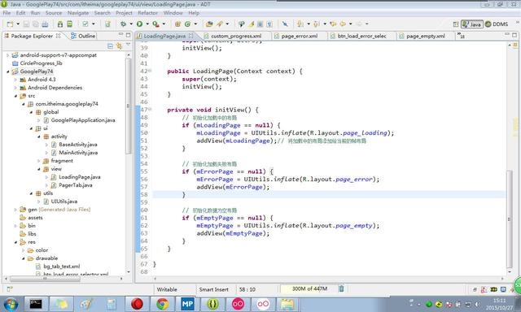Image resolution: width=521 pixels, height=312 pixels.
Task: Open the Window menu
Action: 173,13
